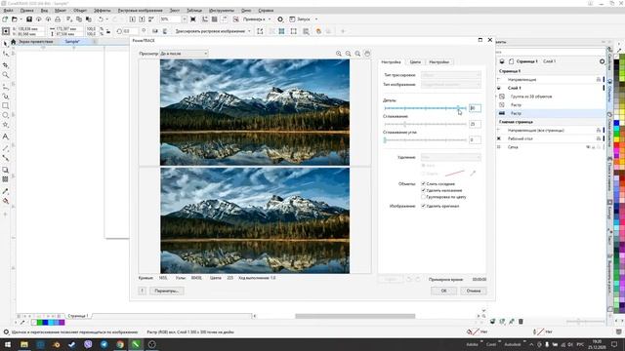625x351 pixels.
Task: Open the Растровые изображения menu
Action: 141,11
